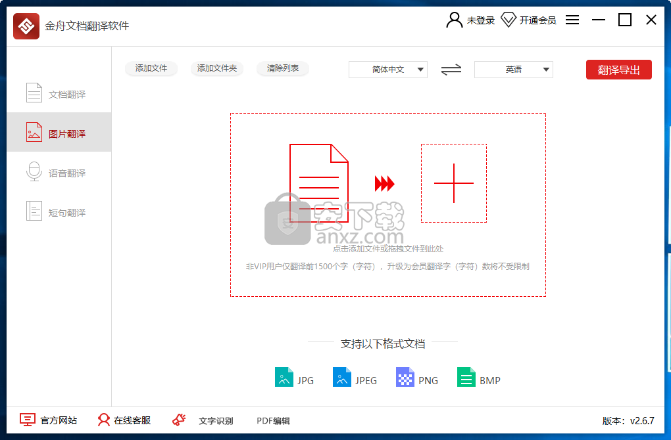Click the 文字识别 link
The width and height of the screenshot is (671, 440).
click(x=216, y=421)
